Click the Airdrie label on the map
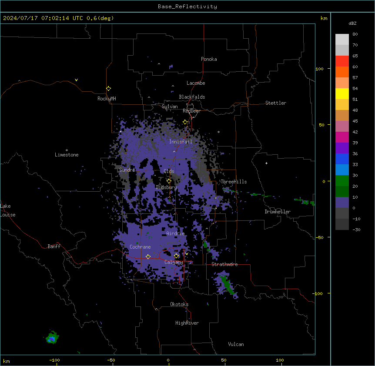Image resolution: width=375 pixels, height=366 pixels. pyautogui.click(x=176, y=233)
